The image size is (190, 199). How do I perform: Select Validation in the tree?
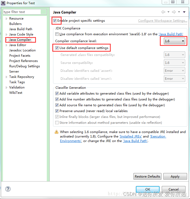tap(17, 87)
